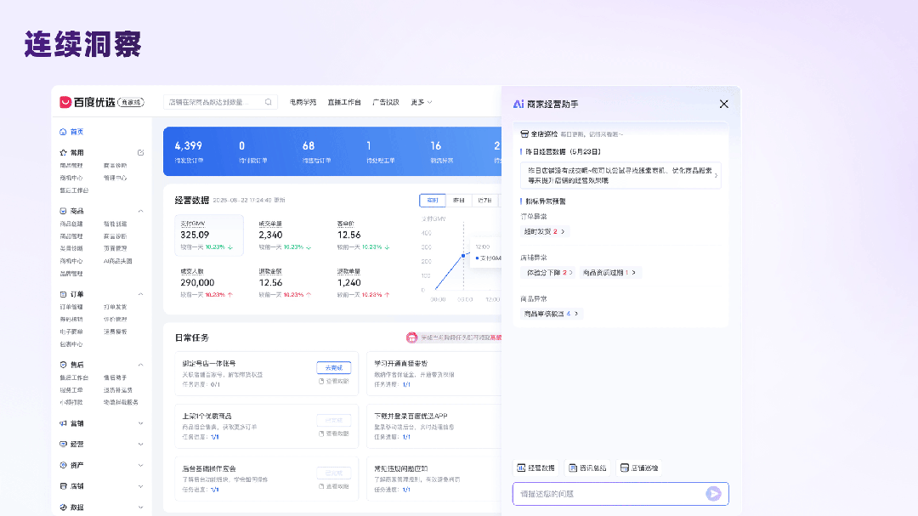This screenshot has width=918, height=516.
Task: Switch to the 昨日 data tab
Action: pyautogui.click(x=459, y=199)
